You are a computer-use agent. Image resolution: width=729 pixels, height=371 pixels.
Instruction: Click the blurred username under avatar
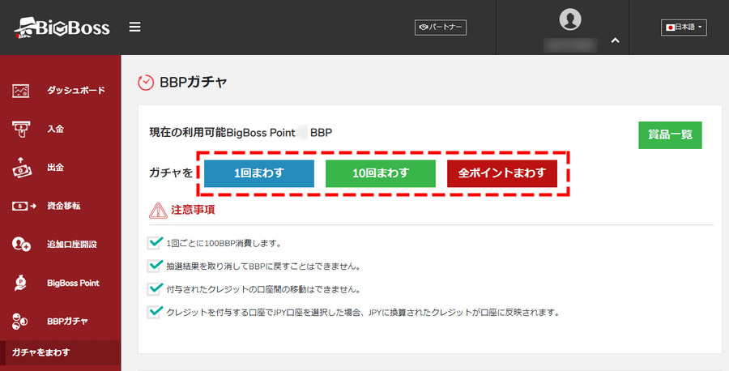570,45
